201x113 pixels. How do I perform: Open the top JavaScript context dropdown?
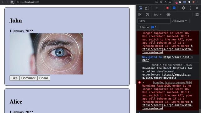click(x=158, y=15)
